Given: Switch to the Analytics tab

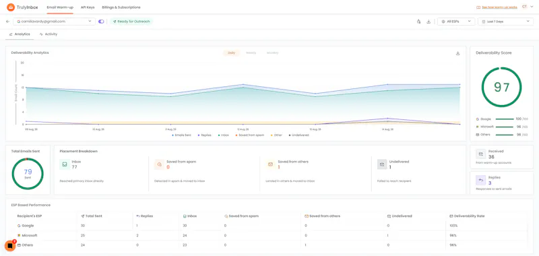Looking at the screenshot, I should click(x=20, y=34).
